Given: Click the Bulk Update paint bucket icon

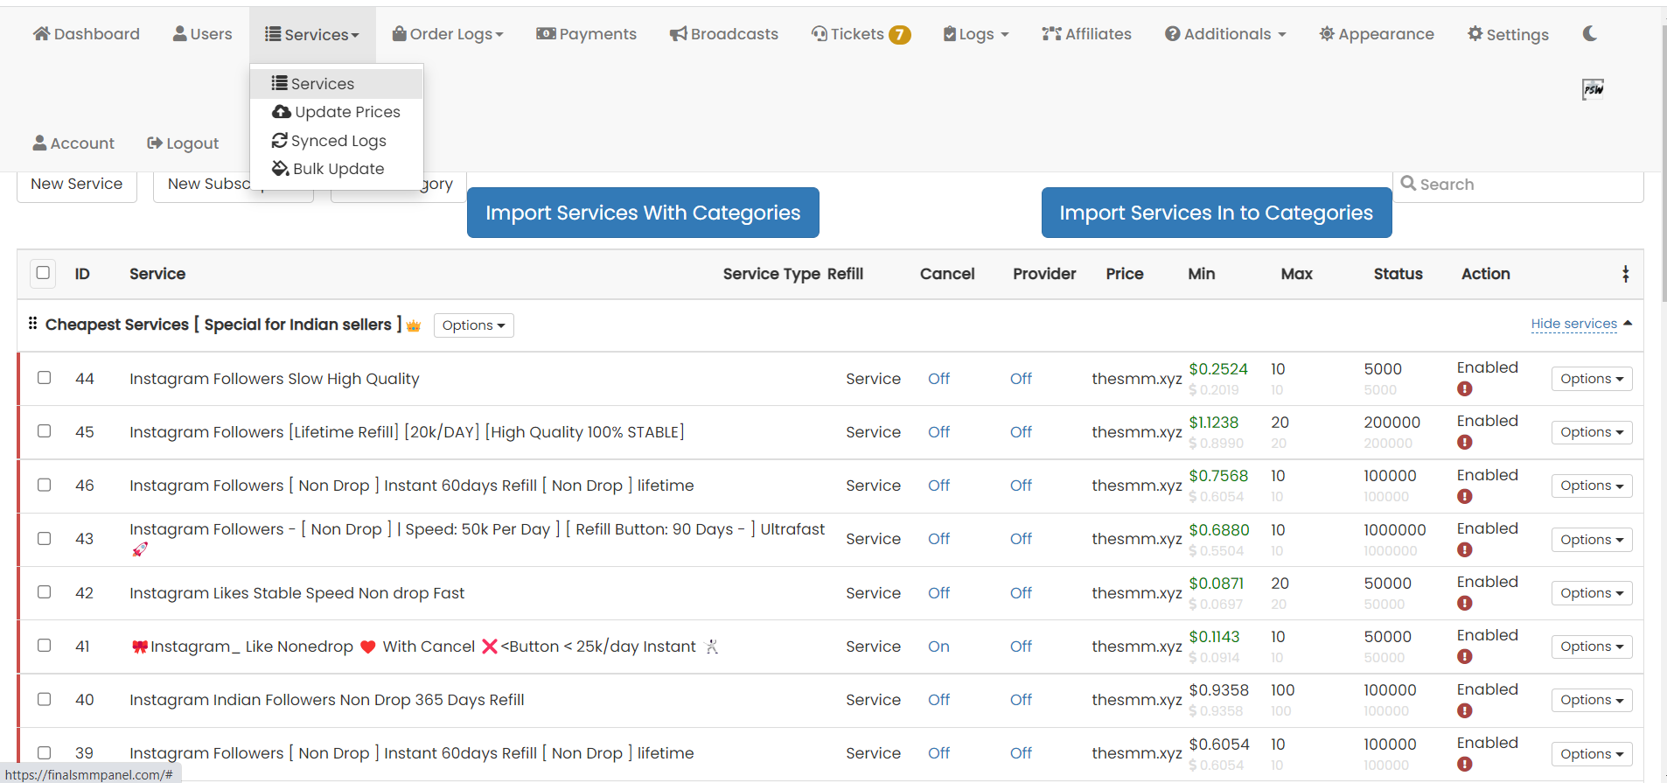Looking at the screenshot, I should [281, 168].
